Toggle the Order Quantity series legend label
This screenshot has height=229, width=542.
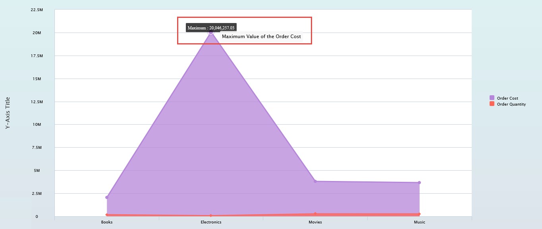pos(511,104)
